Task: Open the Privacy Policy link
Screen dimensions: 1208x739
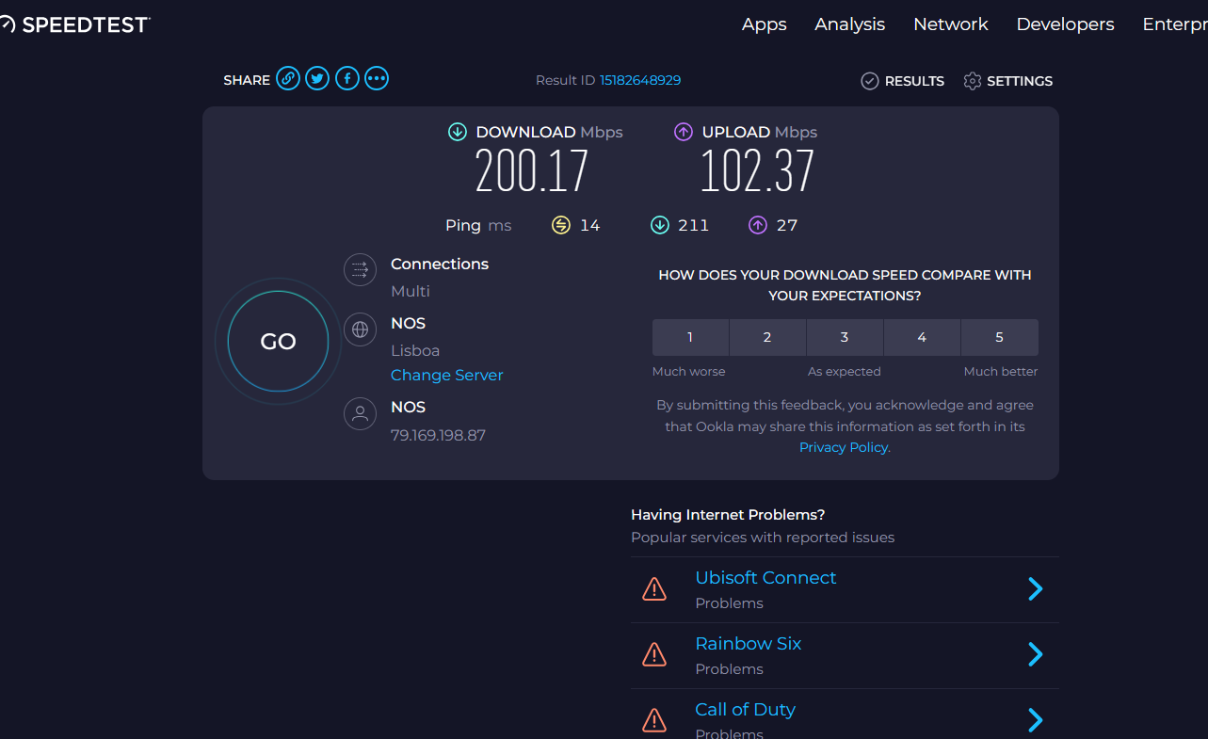Action: pyautogui.click(x=844, y=447)
